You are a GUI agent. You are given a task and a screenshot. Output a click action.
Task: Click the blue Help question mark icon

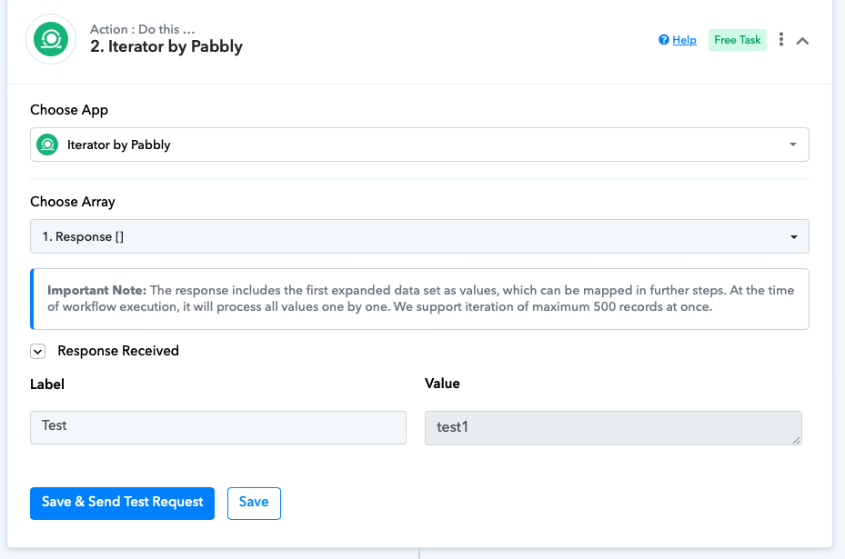[x=664, y=40]
